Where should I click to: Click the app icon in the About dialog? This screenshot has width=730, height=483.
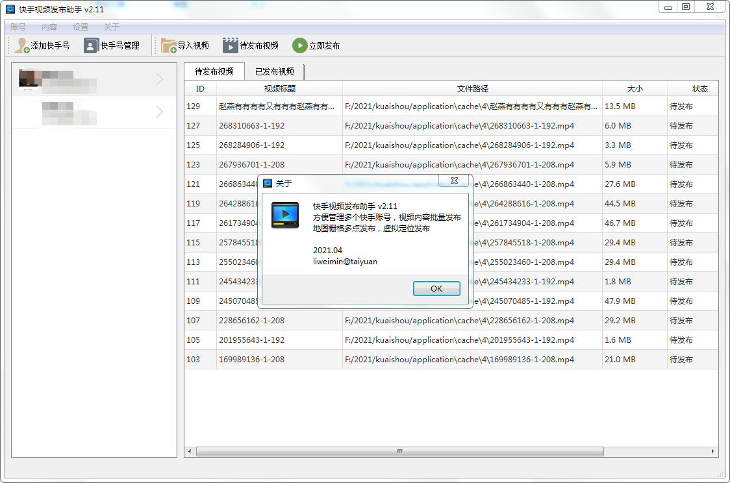[285, 215]
